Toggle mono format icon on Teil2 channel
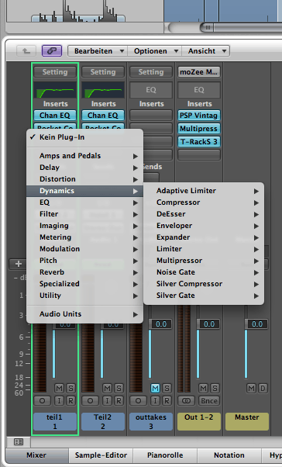This screenshot has height=467, width=282. 90,400
